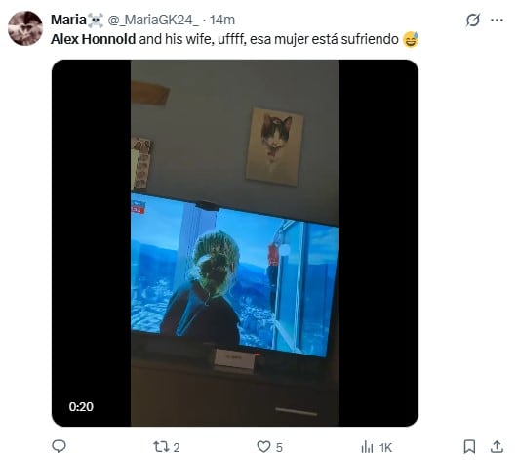Screen dimensions: 518x460
Task: Open the share upload icon
Action: tap(497, 446)
